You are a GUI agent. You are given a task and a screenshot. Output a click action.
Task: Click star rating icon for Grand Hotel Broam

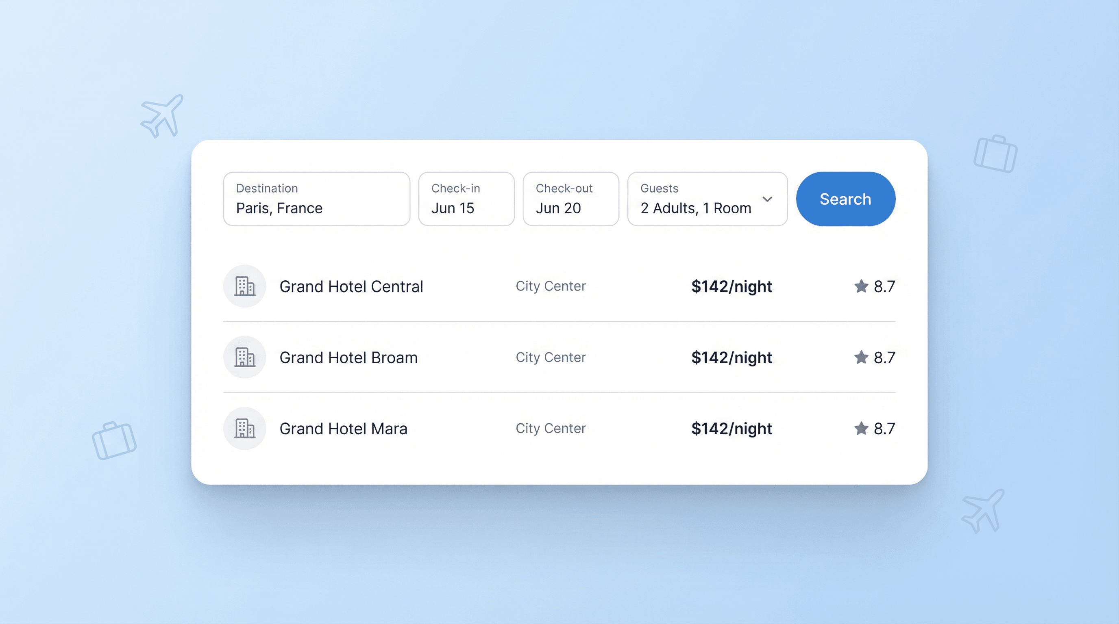pyautogui.click(x=861, y=357)
